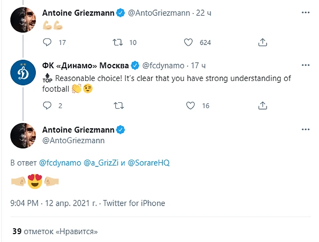Open the @fcdynamo mention link

pyautogui.click(x=60, y=163)
